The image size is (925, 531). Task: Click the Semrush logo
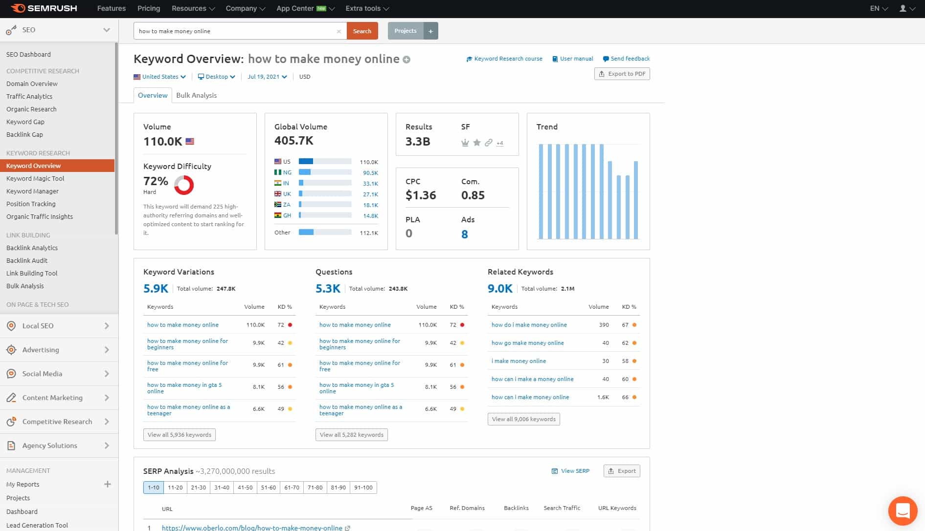[x=44, y=8]
